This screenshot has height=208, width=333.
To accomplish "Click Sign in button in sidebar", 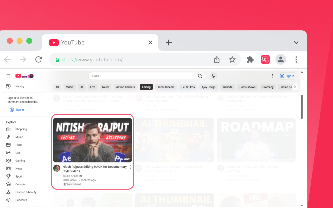I will coord(17,110).
